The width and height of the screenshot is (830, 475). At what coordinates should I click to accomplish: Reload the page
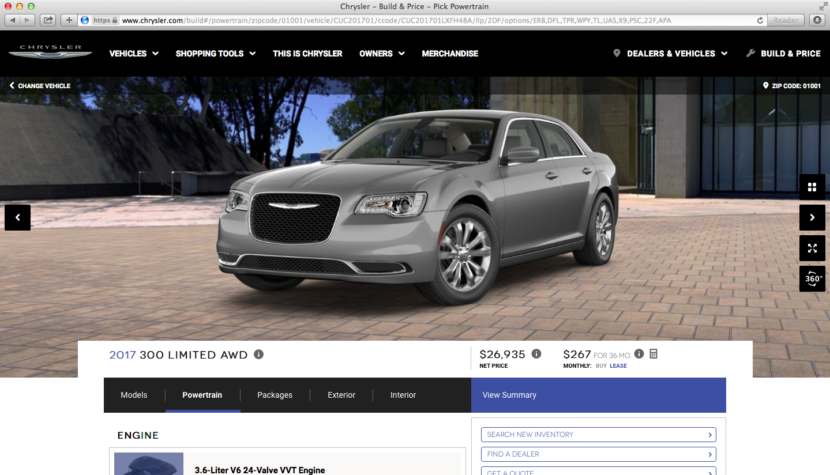(760, 20)
